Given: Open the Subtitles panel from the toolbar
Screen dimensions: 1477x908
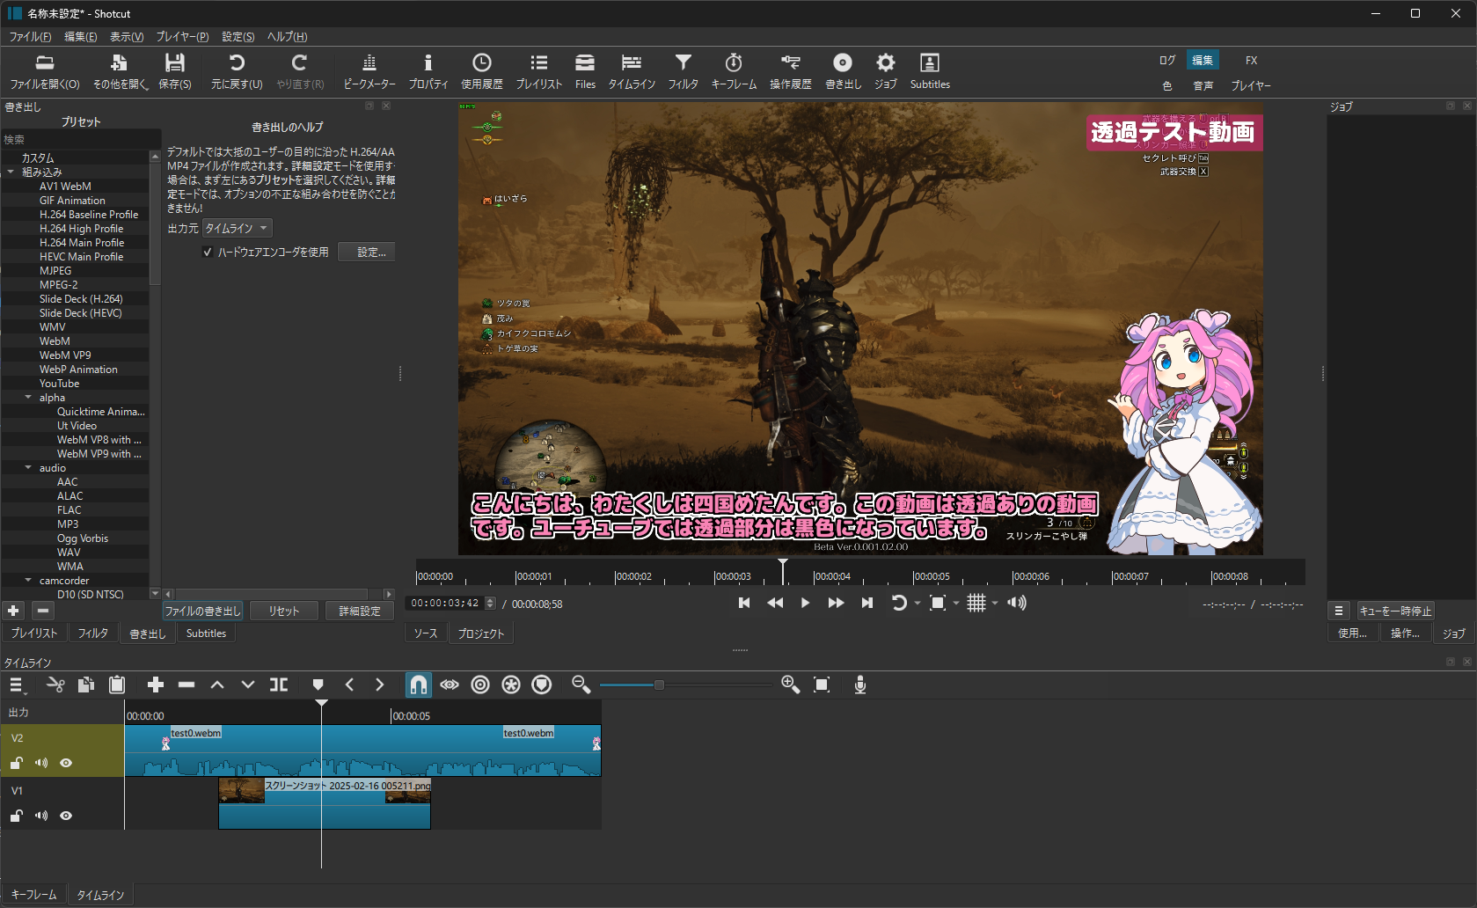Looking at the screenshot, I should (x=930, y=70).
